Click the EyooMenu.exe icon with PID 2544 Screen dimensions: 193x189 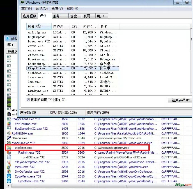click(x=9, y=176)
